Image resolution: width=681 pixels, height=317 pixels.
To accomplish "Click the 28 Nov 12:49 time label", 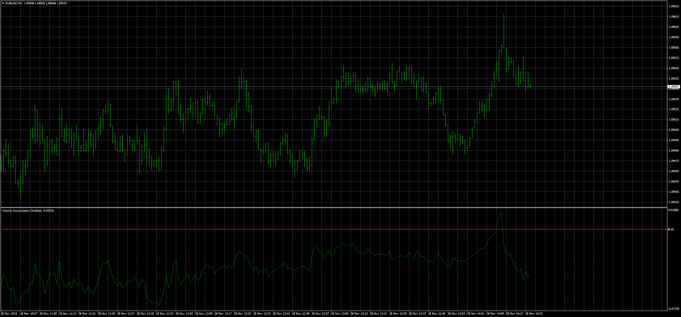I will 301,313.
